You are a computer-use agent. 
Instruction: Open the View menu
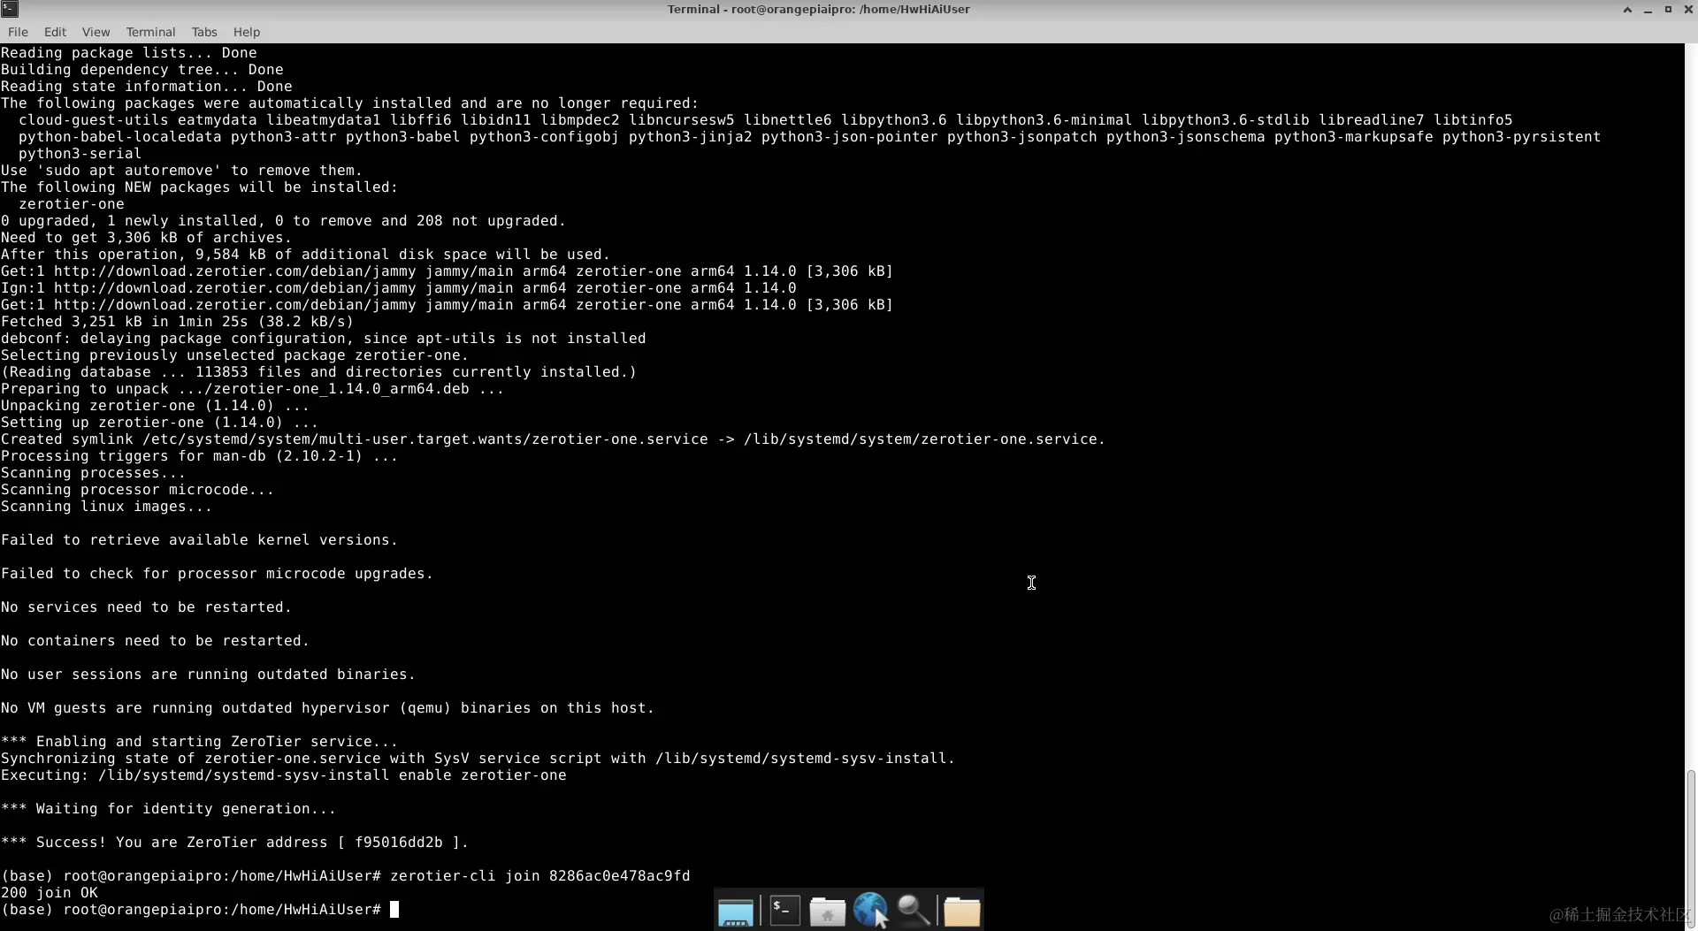96,32
